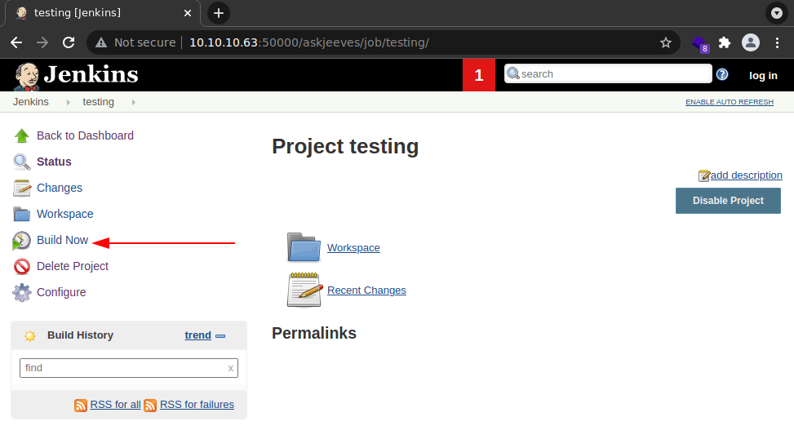Click the Status magnifying glass icon
This screenshot has height=448, width=794.
pos(22,162)
